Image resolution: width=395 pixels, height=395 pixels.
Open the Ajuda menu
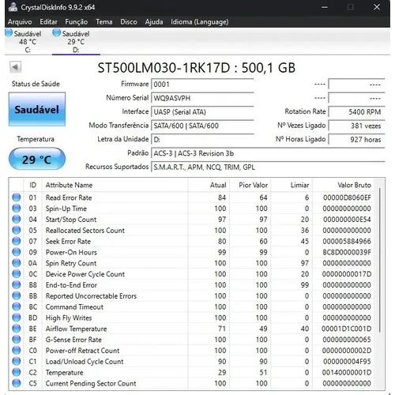pyautogui.click(x=154, y=22)
